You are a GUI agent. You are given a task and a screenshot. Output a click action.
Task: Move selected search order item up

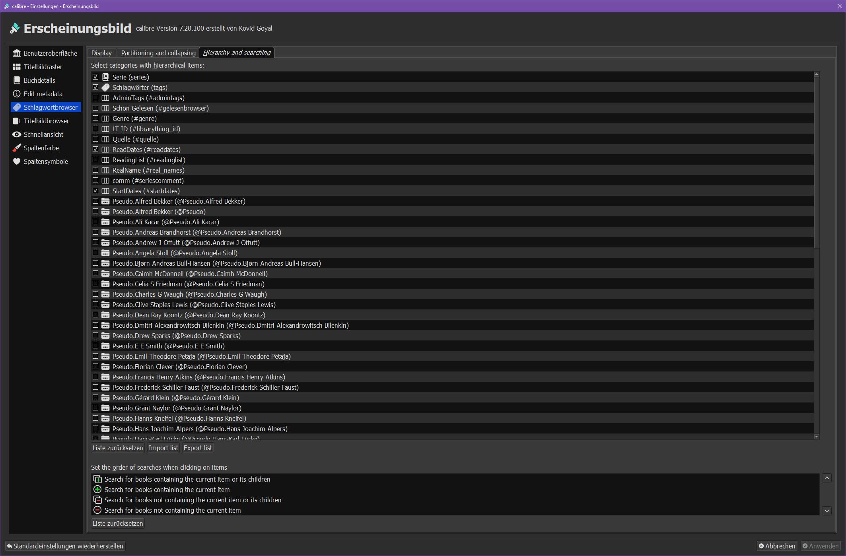point(827,478)
